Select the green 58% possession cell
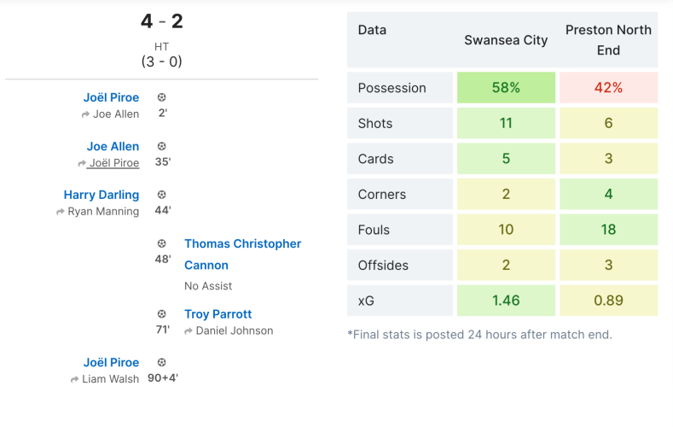This screenshot has height=427, width=673. [x=506, y=88]
